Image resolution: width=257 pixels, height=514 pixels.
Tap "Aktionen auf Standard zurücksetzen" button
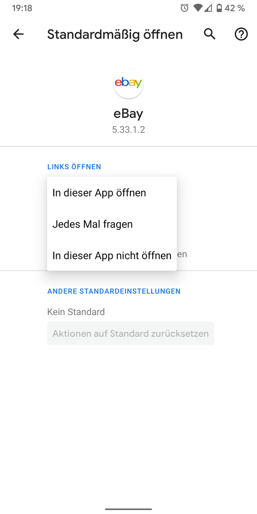(130, 333)
